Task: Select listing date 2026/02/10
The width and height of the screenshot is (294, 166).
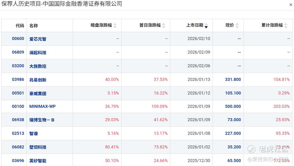Action: click(x=199, y=39)
